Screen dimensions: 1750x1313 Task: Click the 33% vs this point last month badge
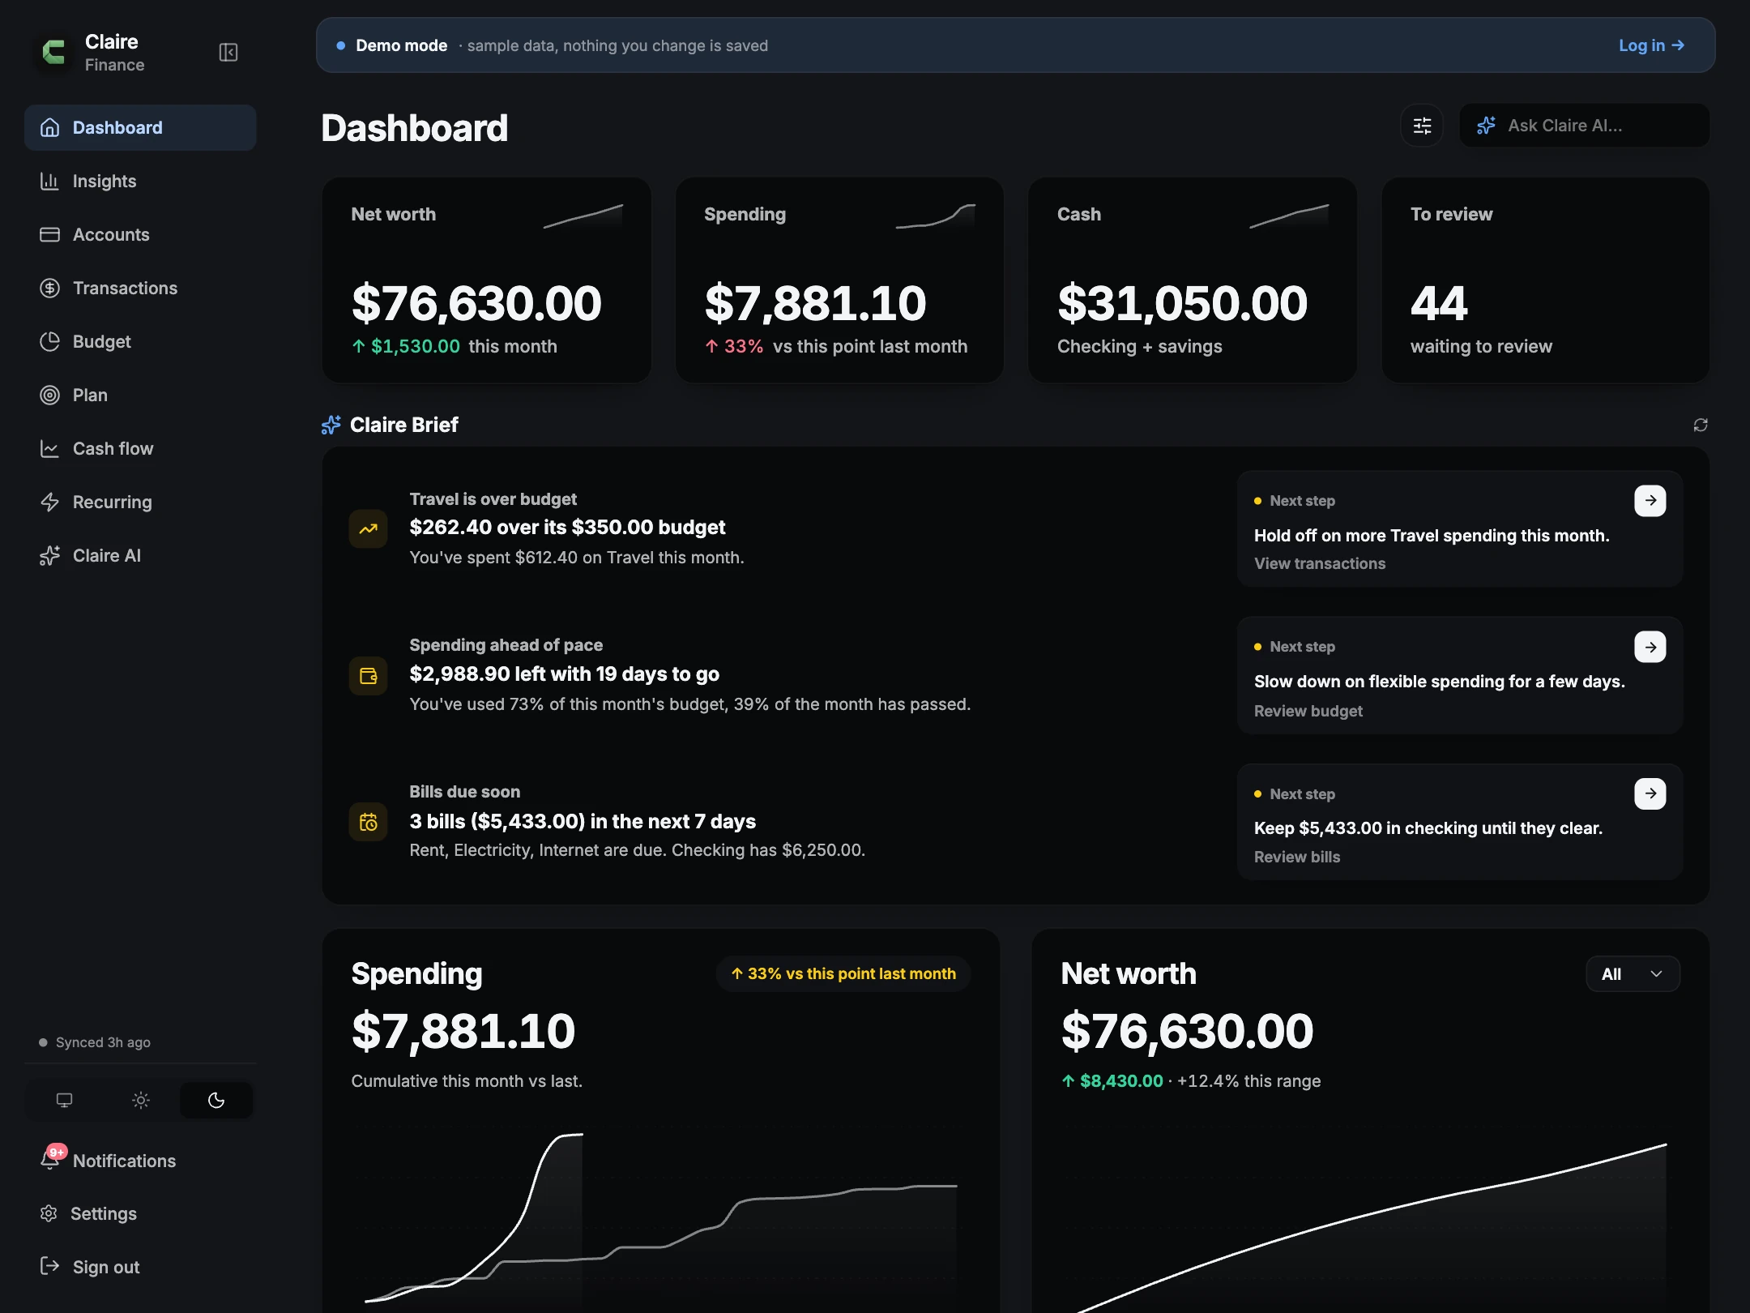843,973
